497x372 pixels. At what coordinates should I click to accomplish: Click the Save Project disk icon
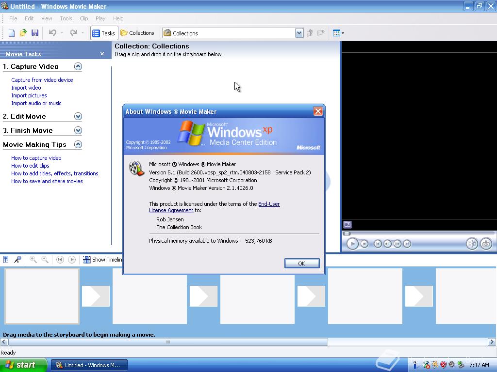coord(35,33)
